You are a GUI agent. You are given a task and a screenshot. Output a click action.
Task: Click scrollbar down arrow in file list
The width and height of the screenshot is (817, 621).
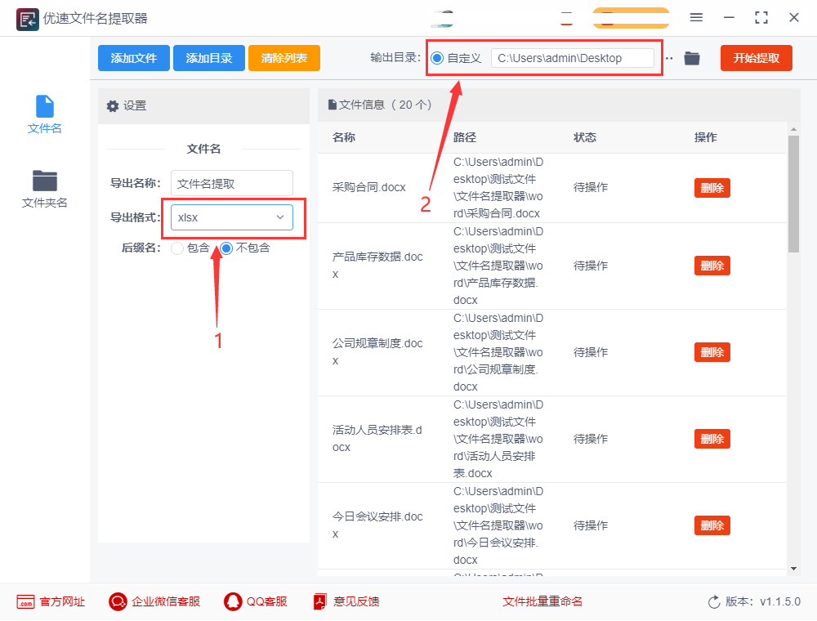pyautogui.click(x=793, y=569)
